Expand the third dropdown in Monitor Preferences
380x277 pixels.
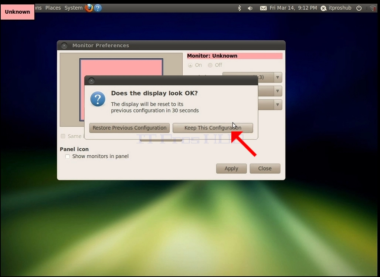(278, 105)
